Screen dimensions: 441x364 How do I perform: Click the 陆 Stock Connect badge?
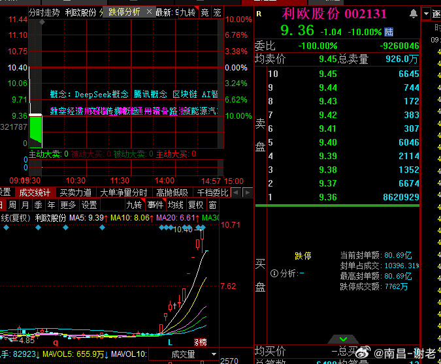(x=389, y=32)
